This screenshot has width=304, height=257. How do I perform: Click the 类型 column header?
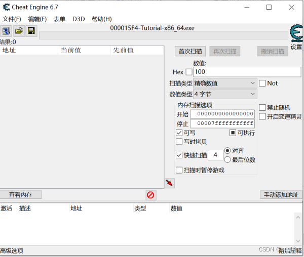click(x=151, y=208)
